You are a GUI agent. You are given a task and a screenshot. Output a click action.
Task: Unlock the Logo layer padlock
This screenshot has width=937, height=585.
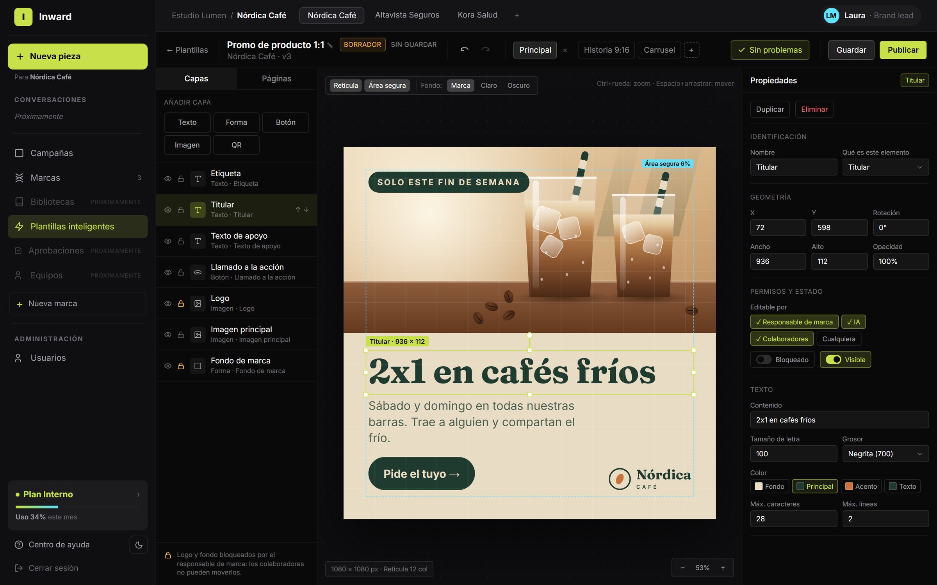(181, 303)
